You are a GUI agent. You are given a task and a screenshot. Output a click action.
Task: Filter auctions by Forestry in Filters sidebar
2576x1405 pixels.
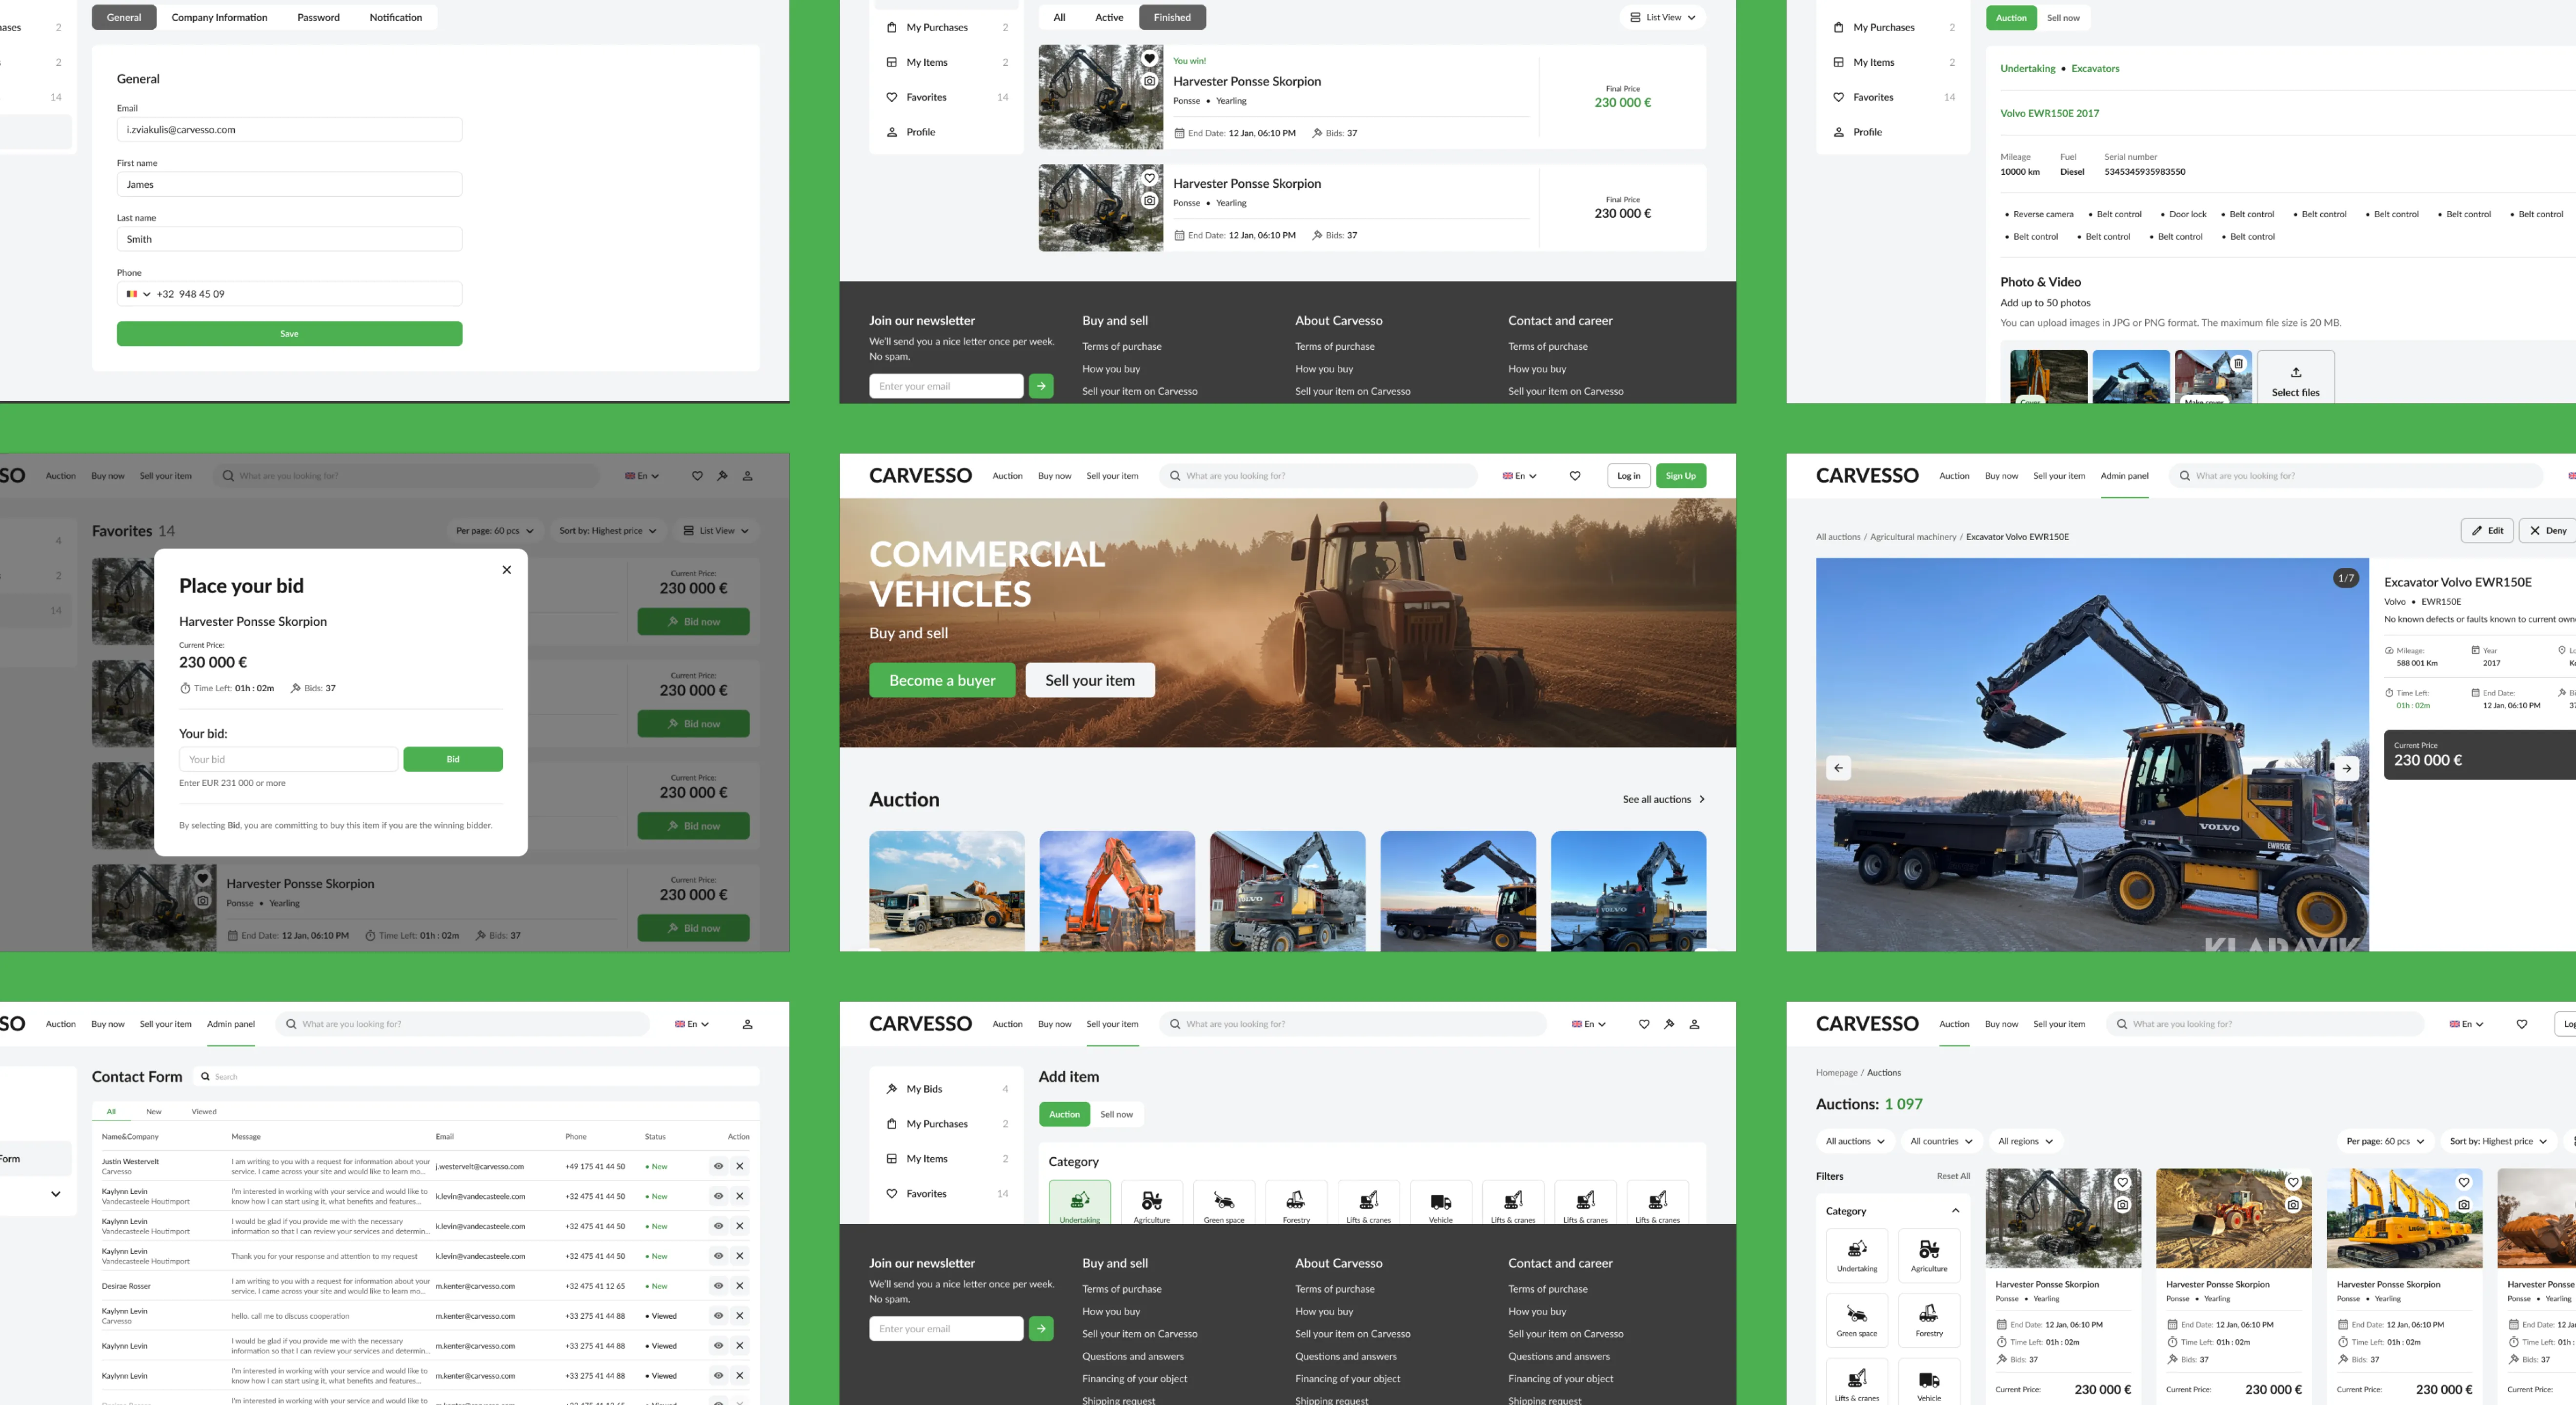point(1929,1320)
